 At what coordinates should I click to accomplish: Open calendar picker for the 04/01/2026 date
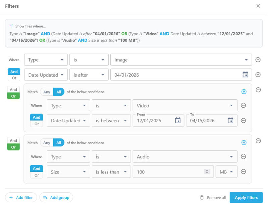click(x=245, y=75)
